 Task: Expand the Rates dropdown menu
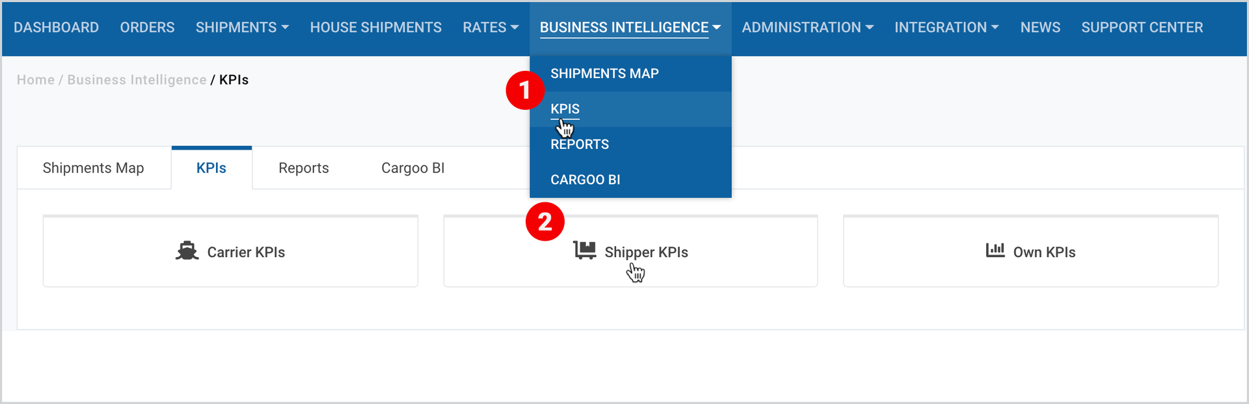(490, 27)
